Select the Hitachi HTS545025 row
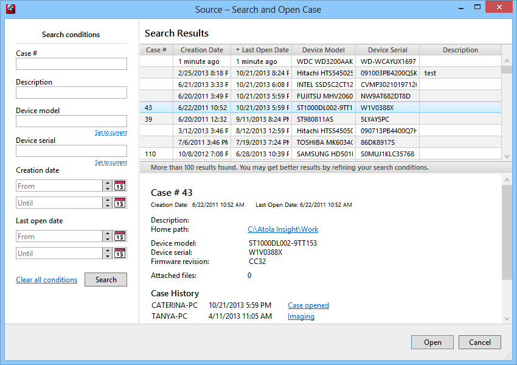The width and height of the screenshot is (517, 365). point(321,73)
